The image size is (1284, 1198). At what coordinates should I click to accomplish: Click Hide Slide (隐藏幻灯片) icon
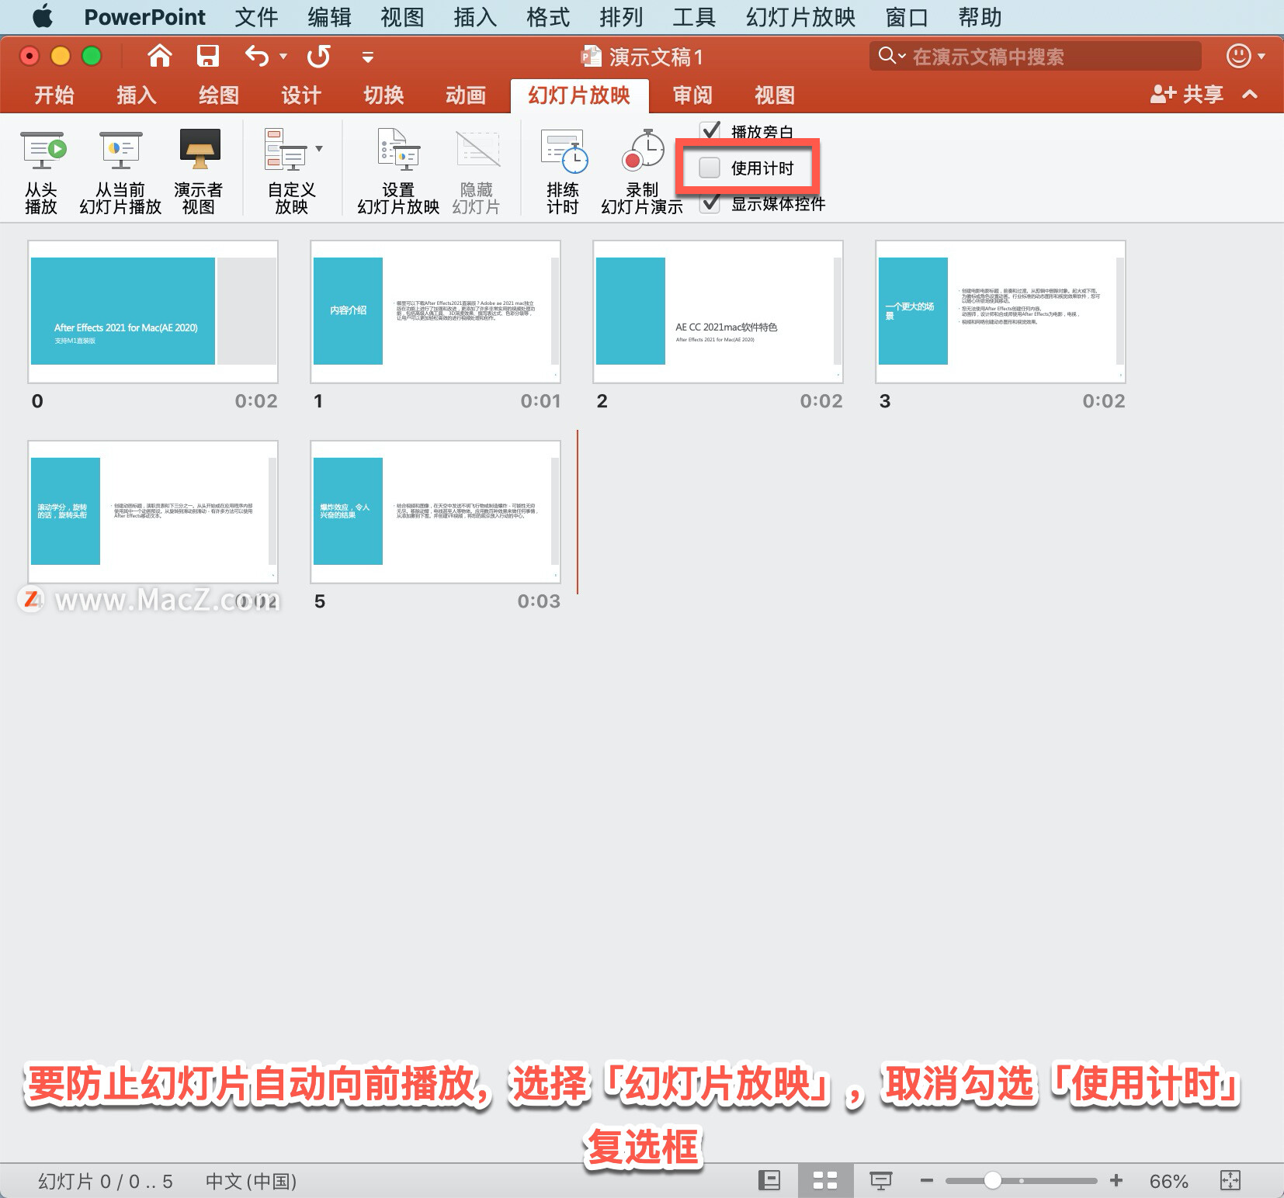[477, 150]
